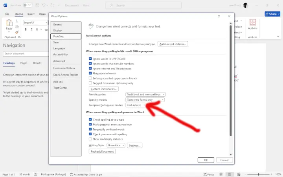The height and width of the screenshot is (177, 283).
Task: Select the General options category
Action: [x=66, y=24]
